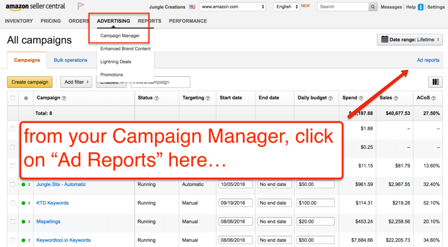Check the KTD Keywords row checkbox
The width and height of the screenshot is (448, 247).
[13, 203]
